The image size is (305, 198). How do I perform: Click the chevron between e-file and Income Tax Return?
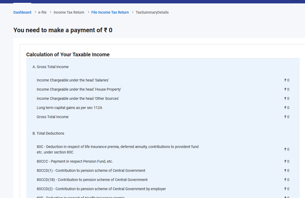[50, 12]
